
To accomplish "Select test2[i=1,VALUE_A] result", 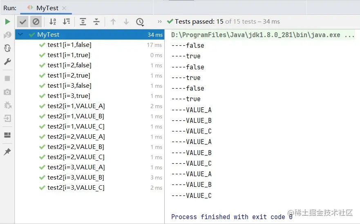I will 89,106.
